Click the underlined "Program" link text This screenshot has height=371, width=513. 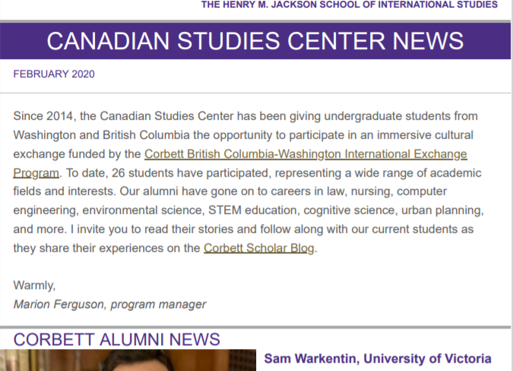point(36,173)
